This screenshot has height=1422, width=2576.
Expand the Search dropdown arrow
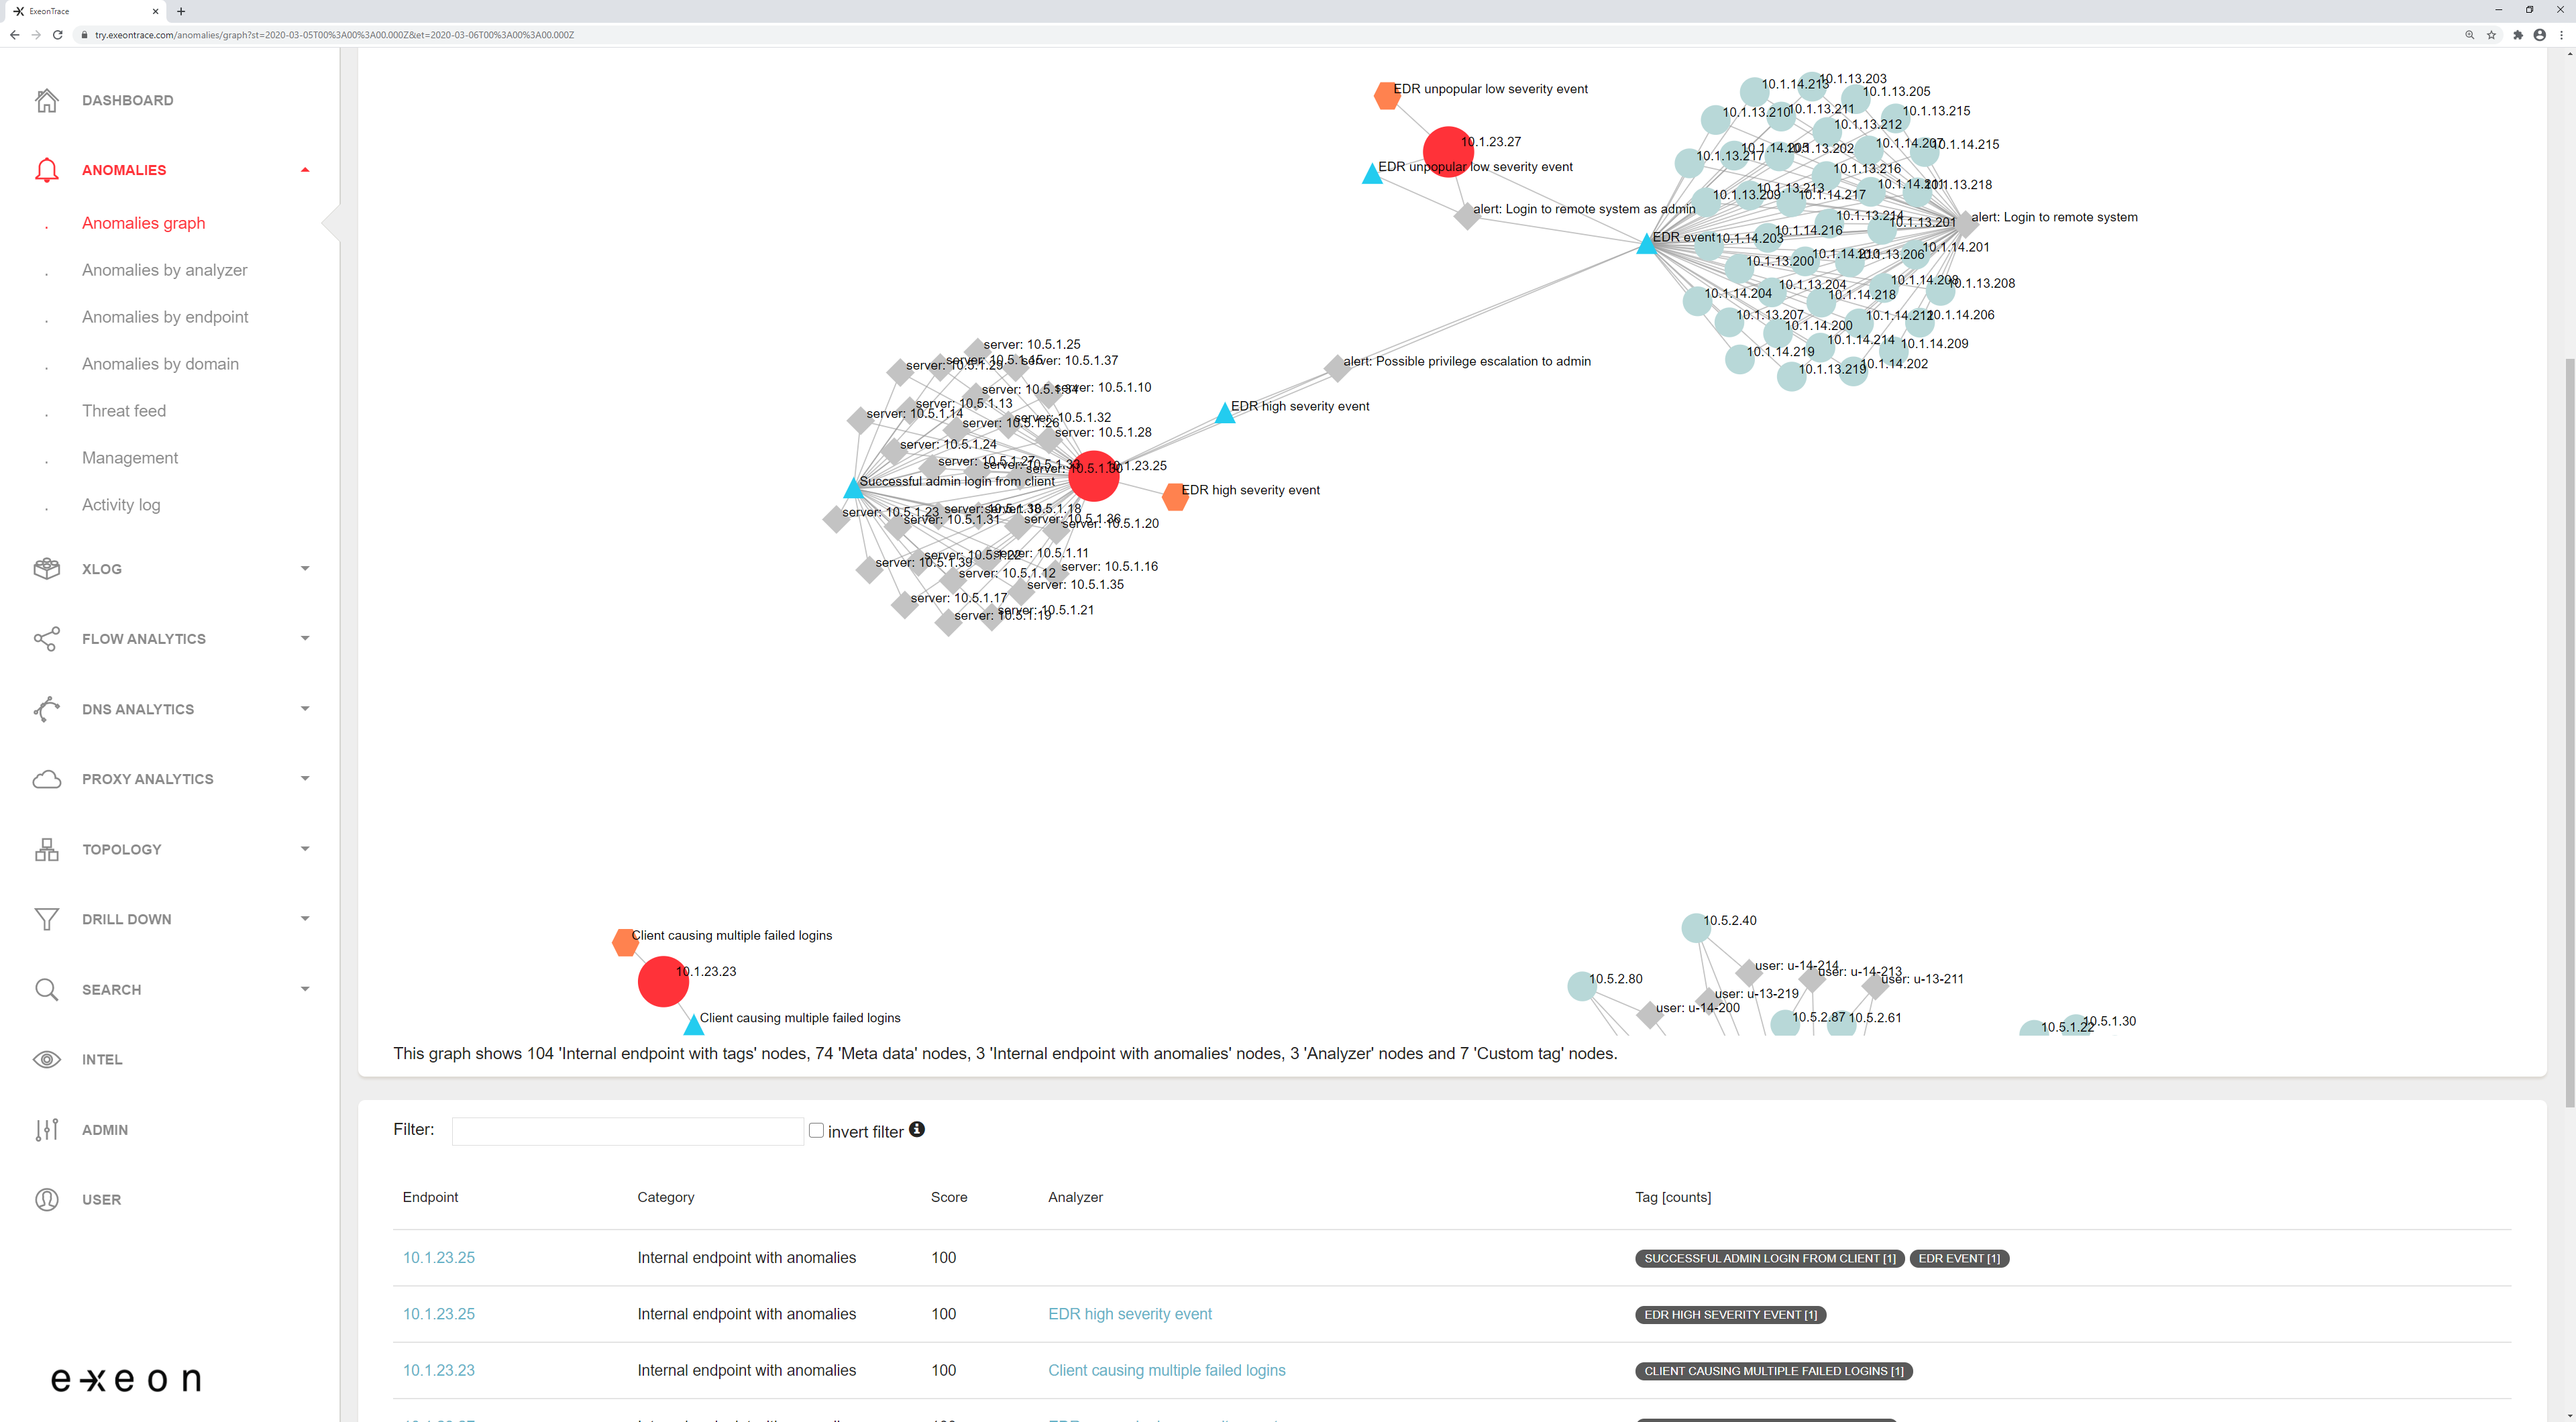pyautogui.click(x=305, y=989)
